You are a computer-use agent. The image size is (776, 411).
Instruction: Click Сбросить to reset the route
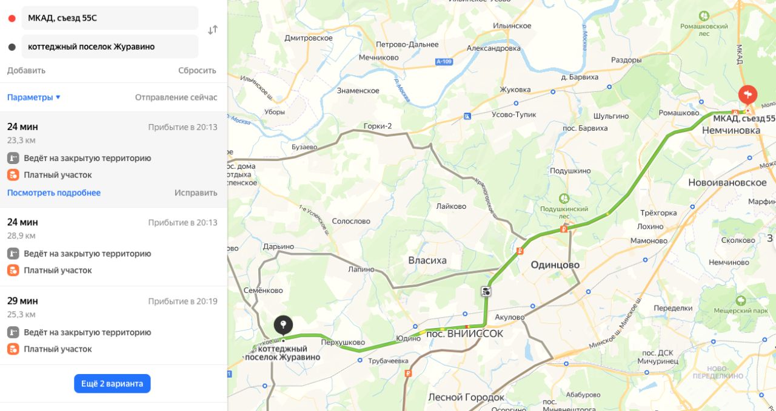(x=197, y=70)
